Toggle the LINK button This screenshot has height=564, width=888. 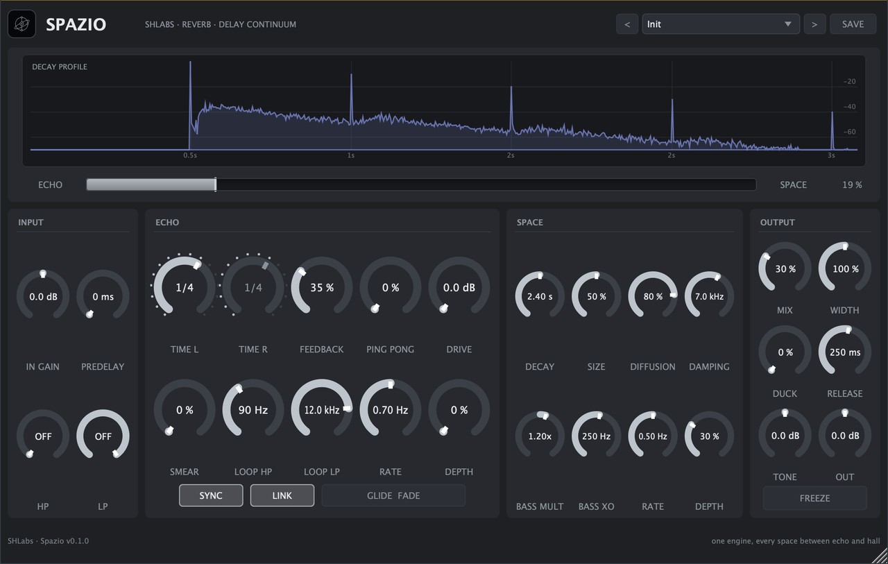[282, 495]
